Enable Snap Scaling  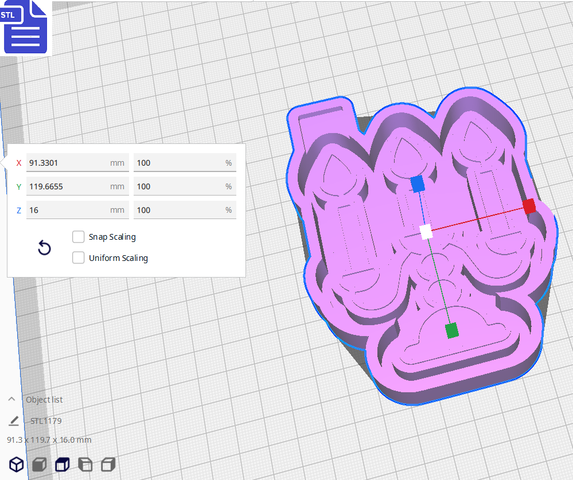click(x=78, y=236)
